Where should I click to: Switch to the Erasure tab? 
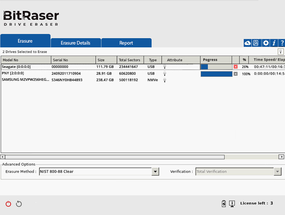(x=25, y=41)
